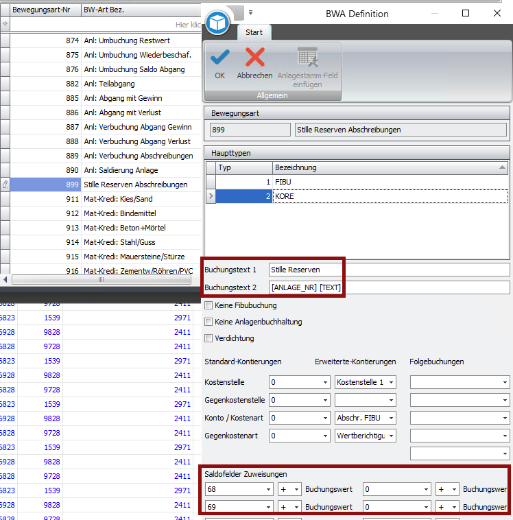This screenshot has height=520, width=513.
Task: Switch to the Start ribbon tab
Action: click(x=254, y=32)
